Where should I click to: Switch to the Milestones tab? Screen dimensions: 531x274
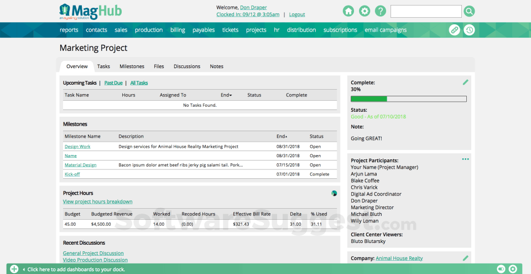point(132,66)
